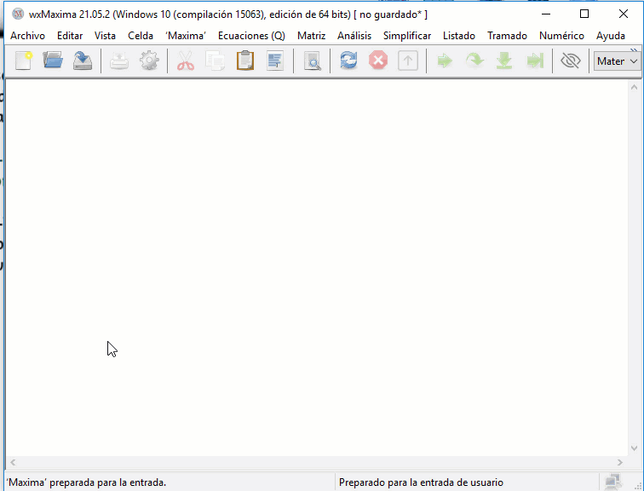Click the wxMaxima application icon in title bar

point(18,14)
